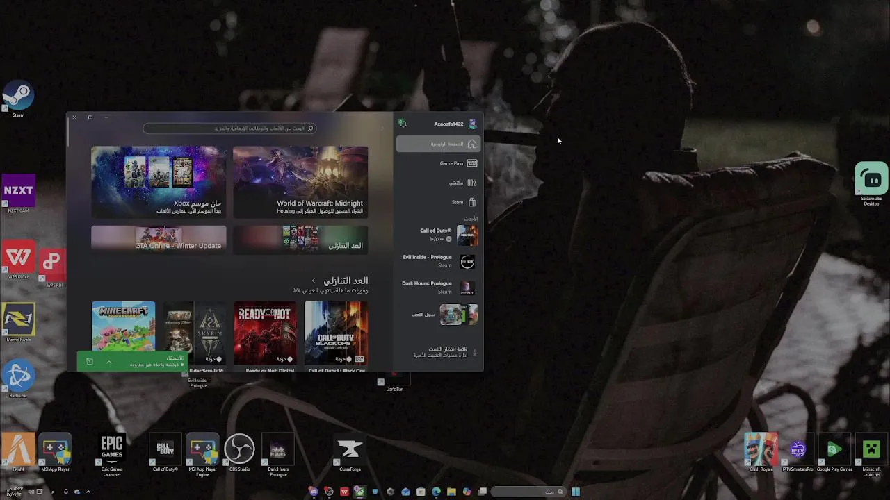Open the Ready or Not tile
Viewport: 890px width, 500px height.
[x=265, y=333]
